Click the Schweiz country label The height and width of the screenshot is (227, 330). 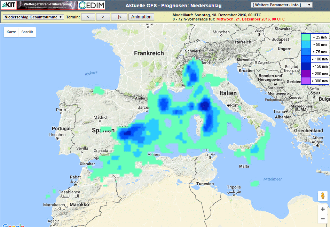coord(192,51)
